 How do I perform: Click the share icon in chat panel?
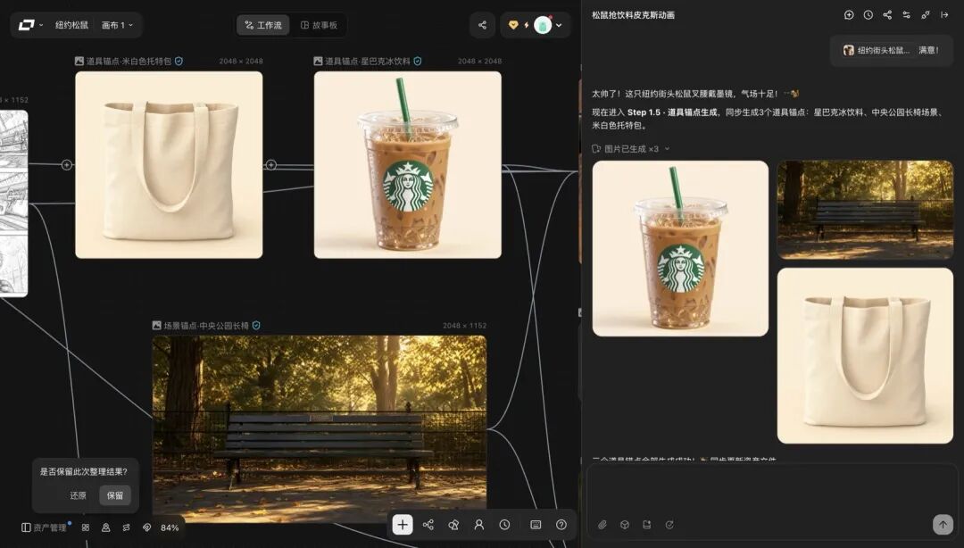coord(887,15)
